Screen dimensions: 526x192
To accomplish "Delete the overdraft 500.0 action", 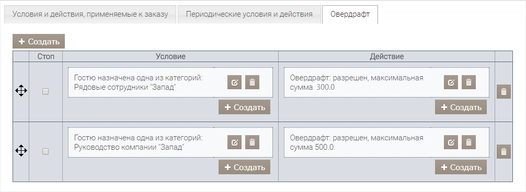I will click(x=469, y=142).
